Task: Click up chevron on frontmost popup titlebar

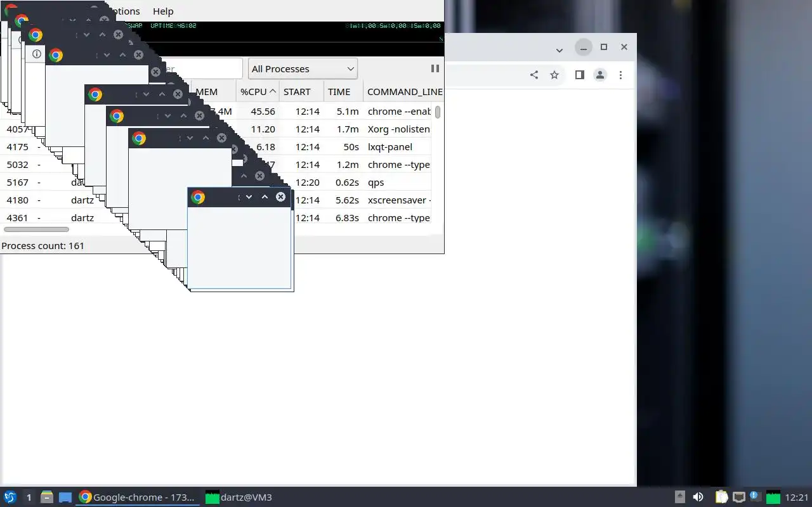Action: click(x=265, y=197)
